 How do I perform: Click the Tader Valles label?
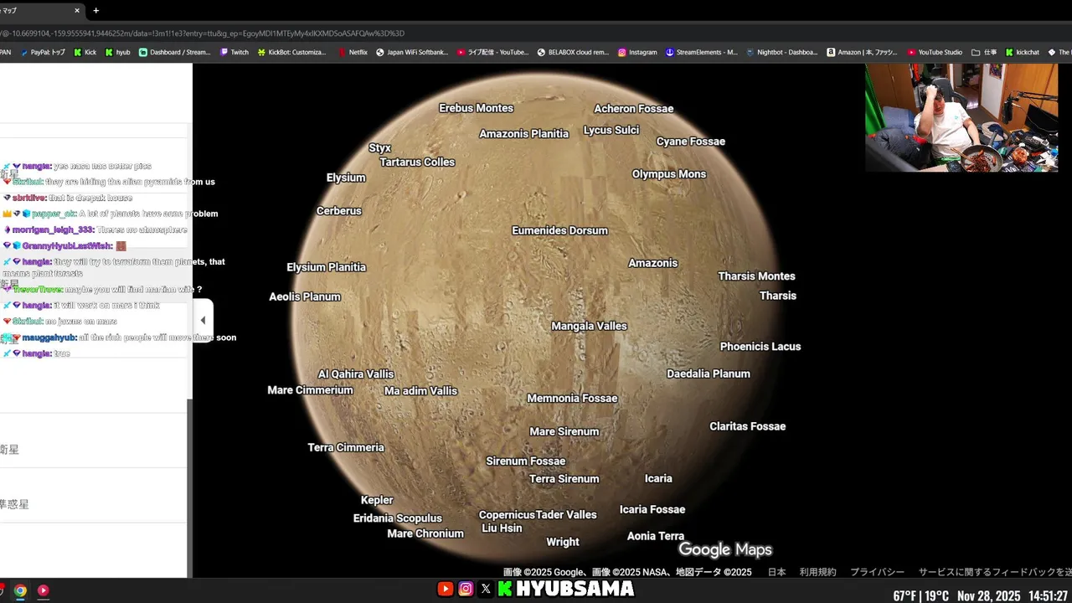(566, 515)
